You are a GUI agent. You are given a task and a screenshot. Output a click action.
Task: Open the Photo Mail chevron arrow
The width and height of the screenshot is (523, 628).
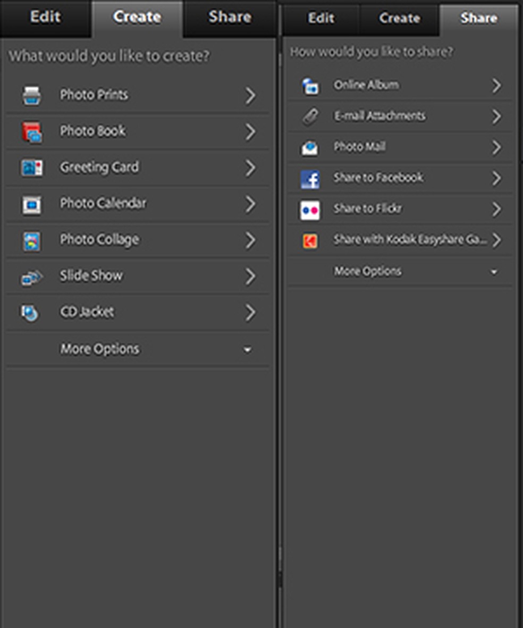(496, 147)
